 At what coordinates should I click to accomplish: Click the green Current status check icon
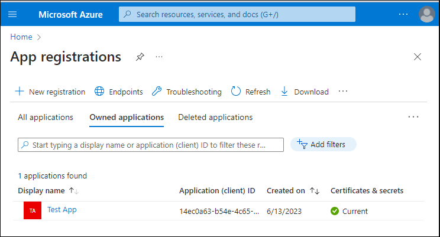[335, 211]
